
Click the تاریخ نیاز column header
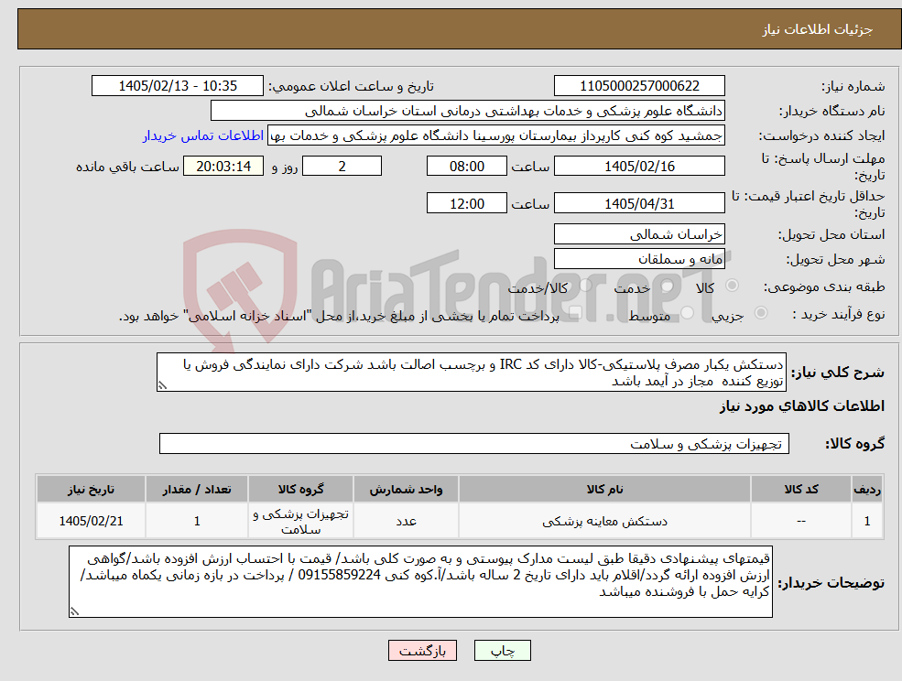(x=91, y=489)
